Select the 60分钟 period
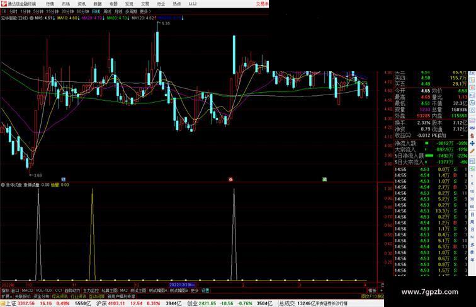 click(x=82, y=11)
